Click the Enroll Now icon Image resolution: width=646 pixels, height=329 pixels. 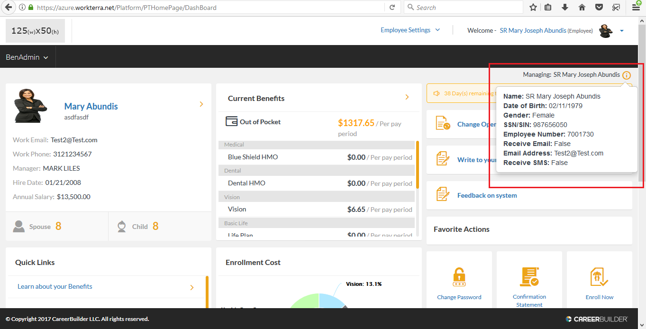(x=599, y=277)
